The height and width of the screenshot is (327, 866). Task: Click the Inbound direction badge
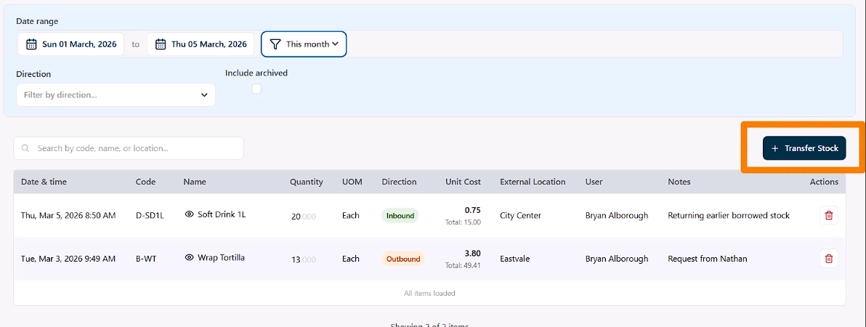coord(400,215)
